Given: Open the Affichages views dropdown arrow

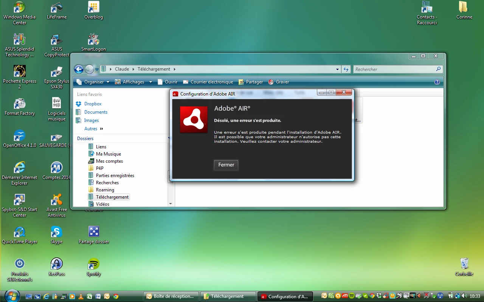Looking at the screenshot, I should click(150, 82).
